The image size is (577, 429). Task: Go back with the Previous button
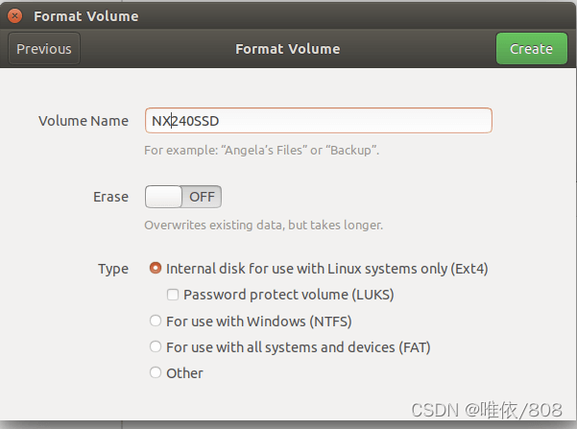pyautogui.click(x=44, y=49)
